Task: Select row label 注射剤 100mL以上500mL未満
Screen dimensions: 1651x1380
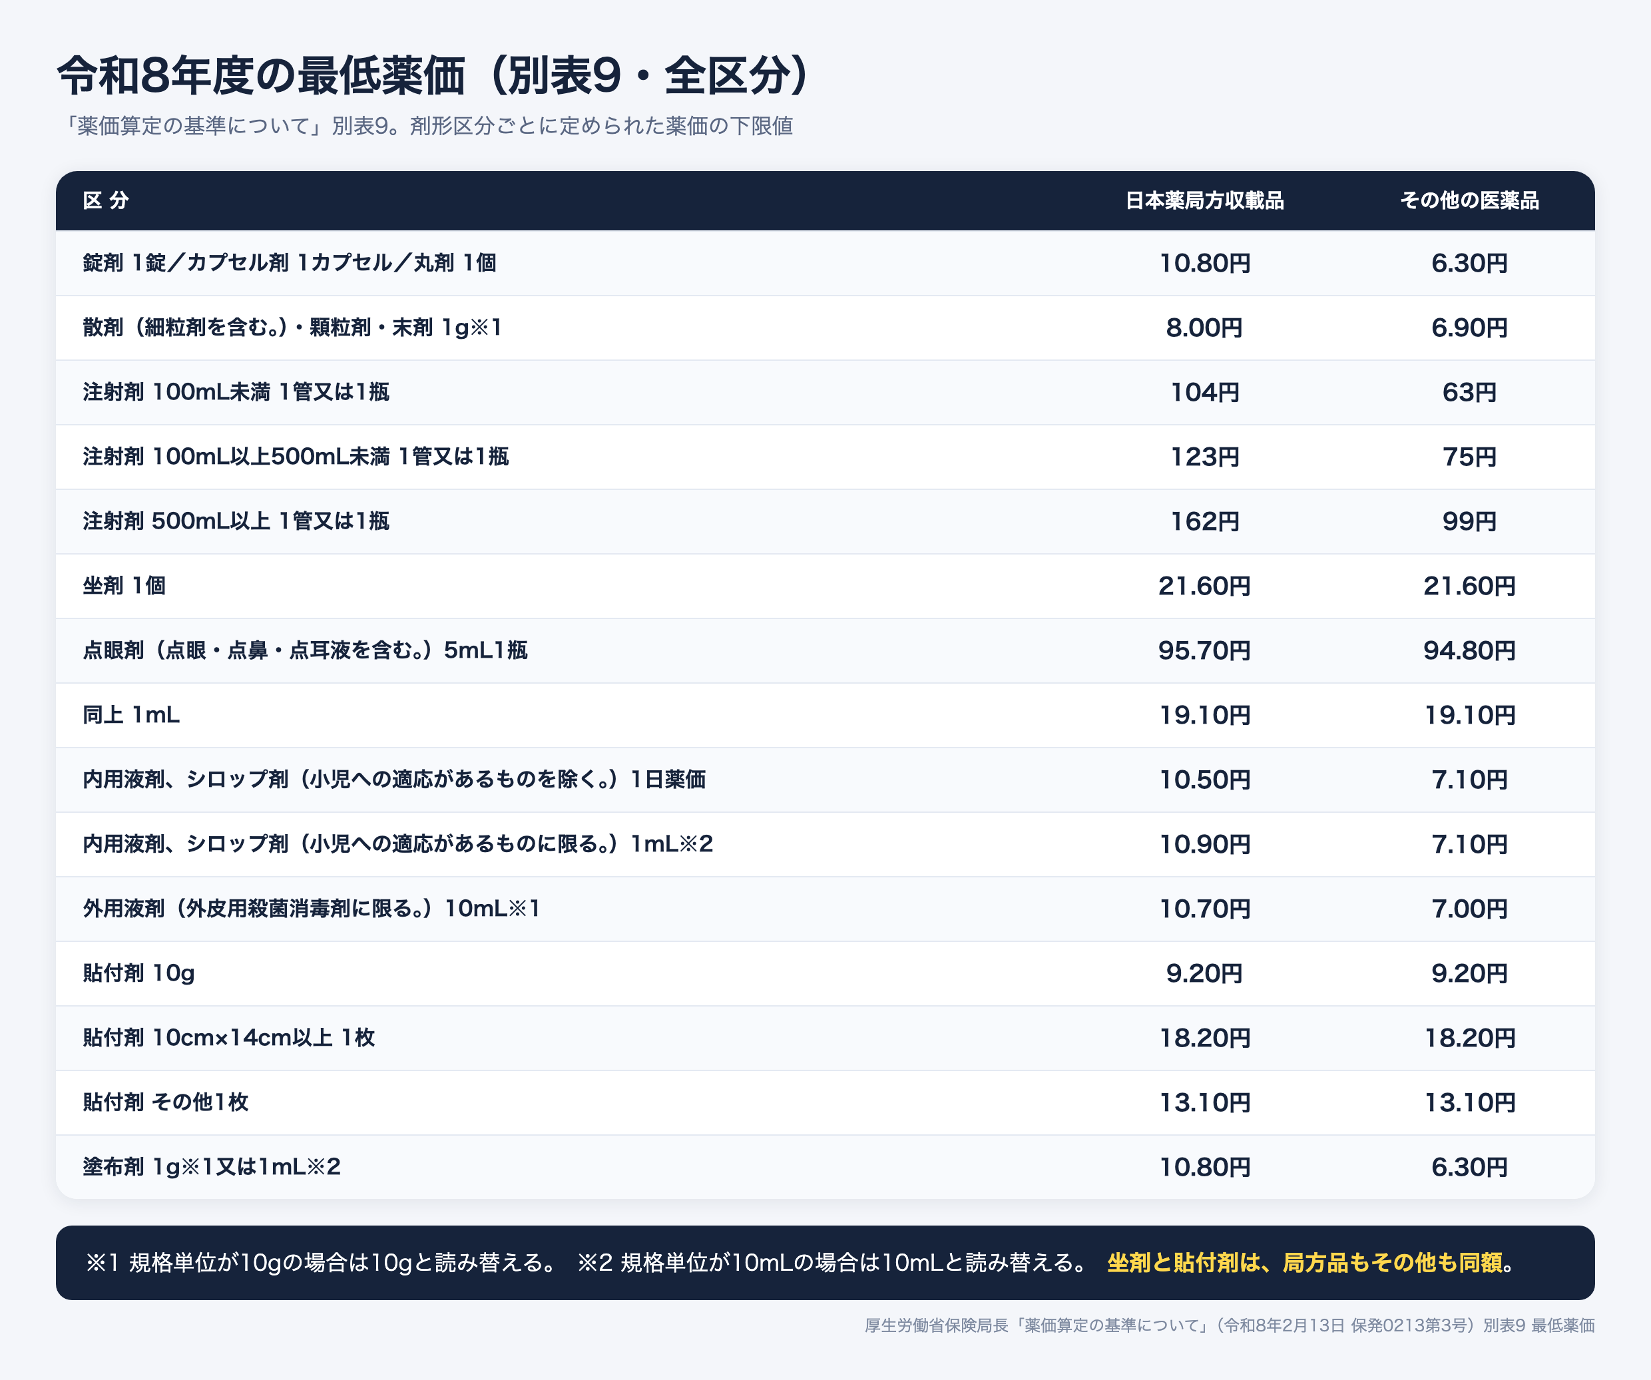Action: (296, 456)
